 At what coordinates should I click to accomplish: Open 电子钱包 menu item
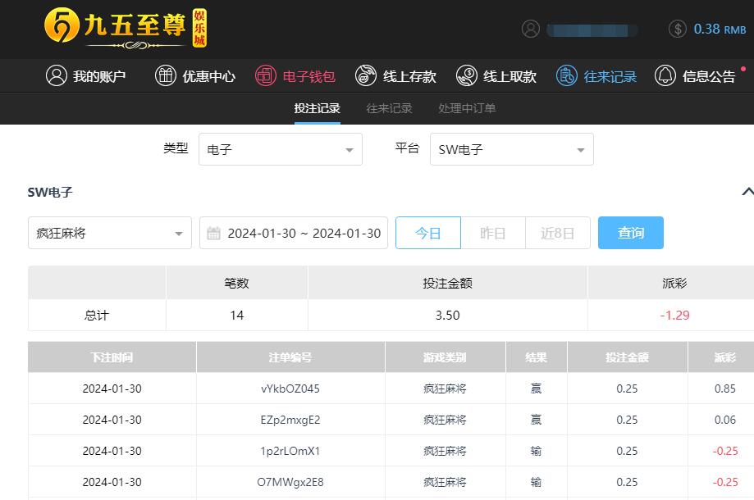tap(295, 76)
